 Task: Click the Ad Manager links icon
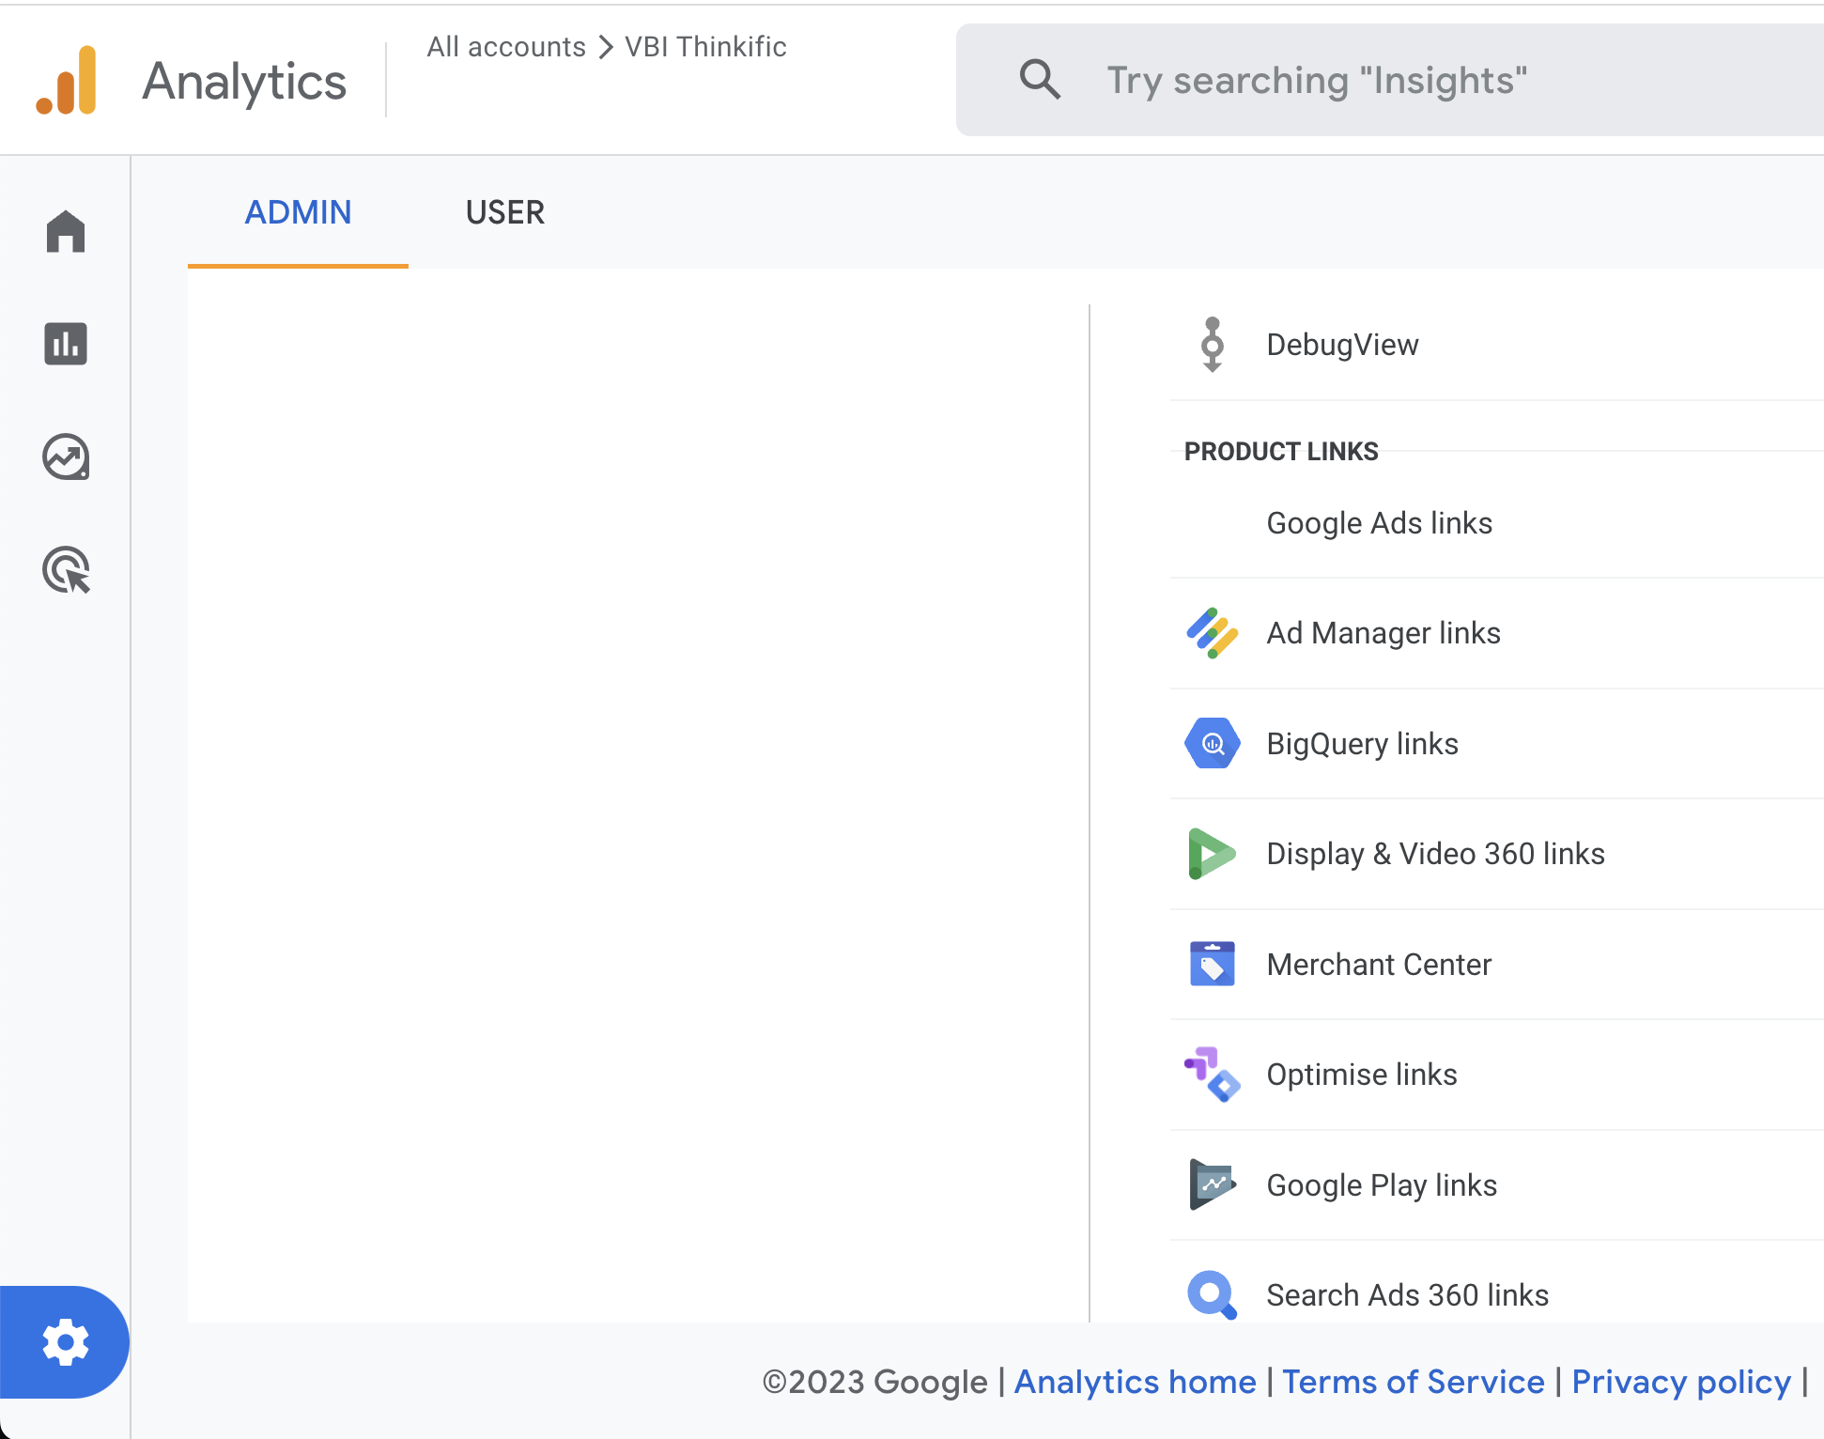[1213, 633]
